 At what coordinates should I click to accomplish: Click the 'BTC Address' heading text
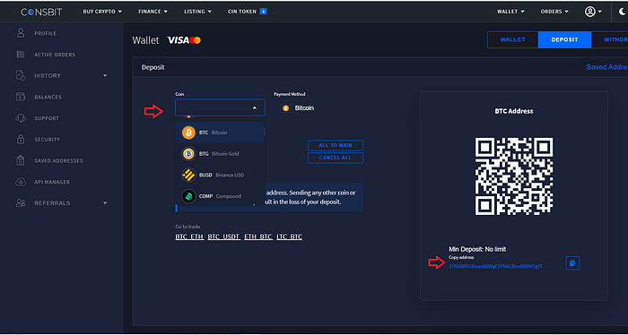pyautogui.click(x=514, y=111)
